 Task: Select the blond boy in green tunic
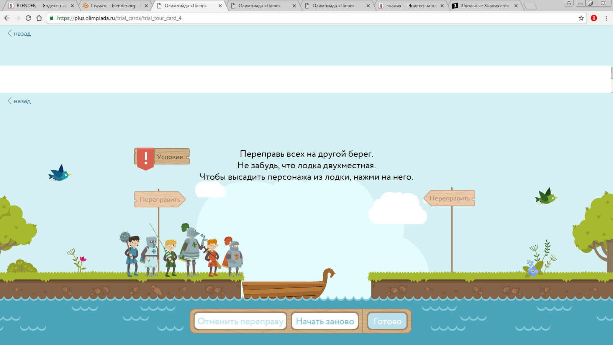(170, 258)
